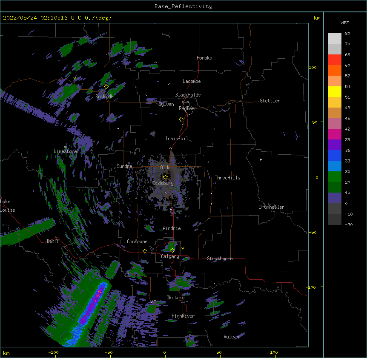Click the Lake Louise label
Viewport: 367px width, 358px height.
(8, 206)
